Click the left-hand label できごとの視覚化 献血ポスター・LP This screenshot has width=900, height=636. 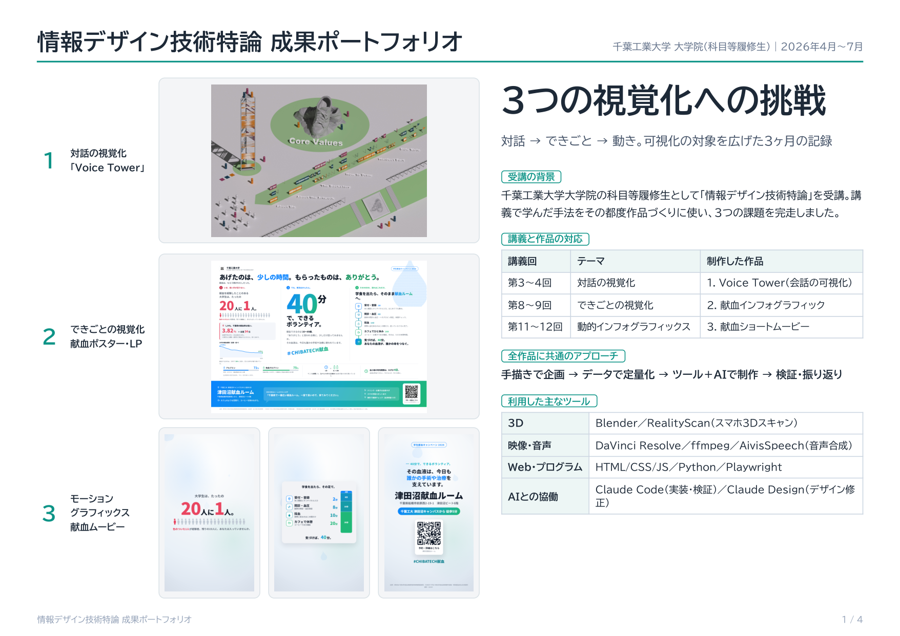(108, 336)
